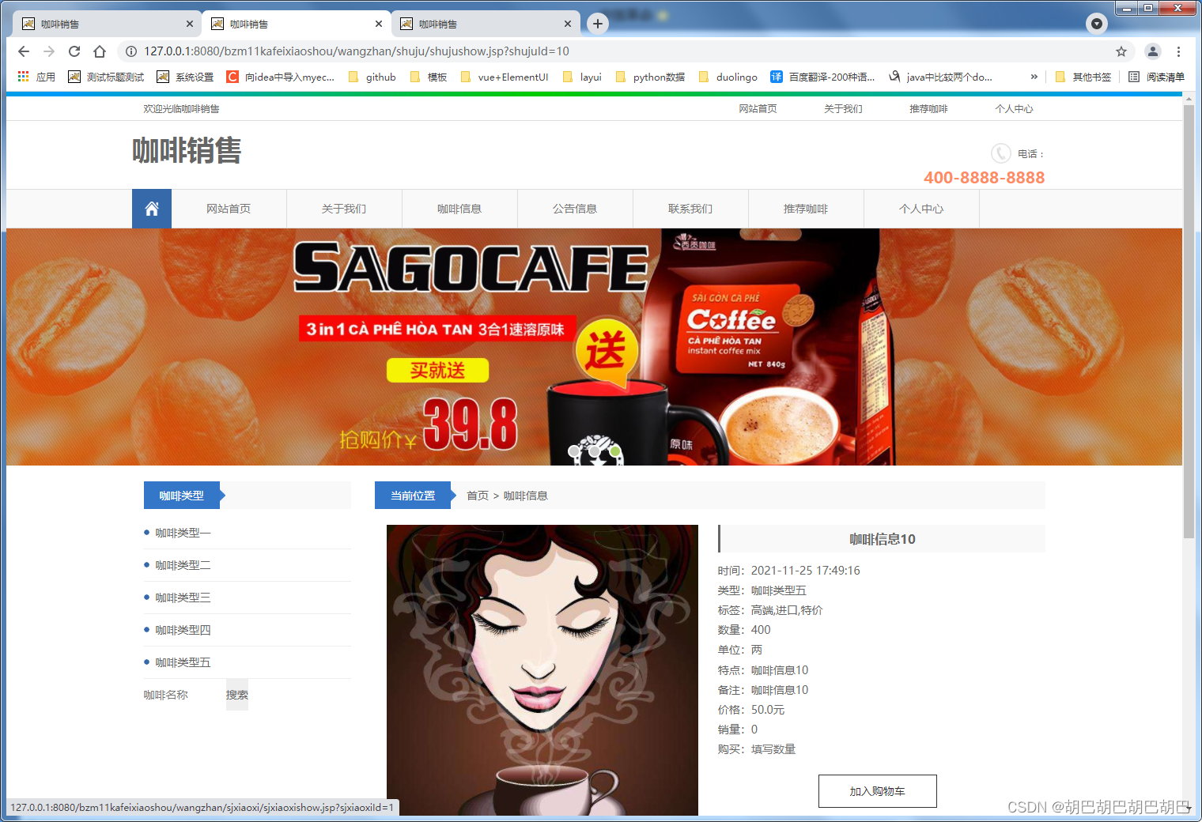
Task: Select 咖啡类型四 in the sidebar
Action: click(183, 631)
